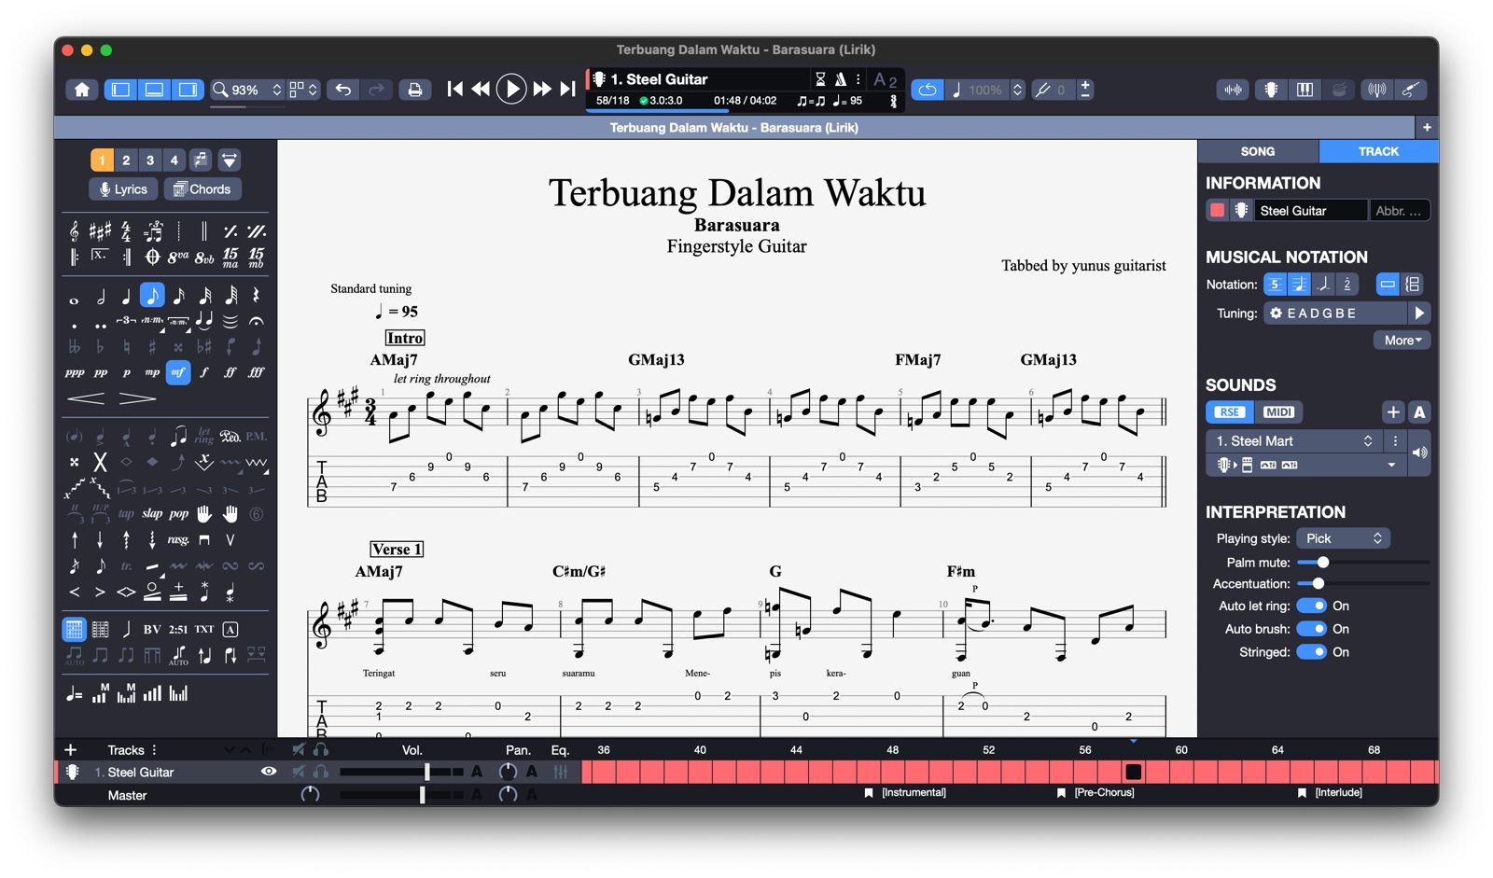Open the timer 2:51 tool
Image resolution: width=1493 pixels, height=878 pixels.
[x=178, y=629]
